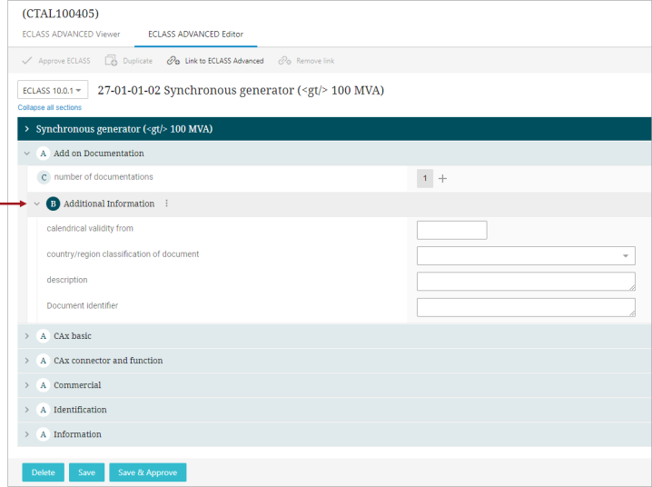Collapse the Add on Documentation section
Viewport: 652px width, 487px height.
tap(27, 154)
